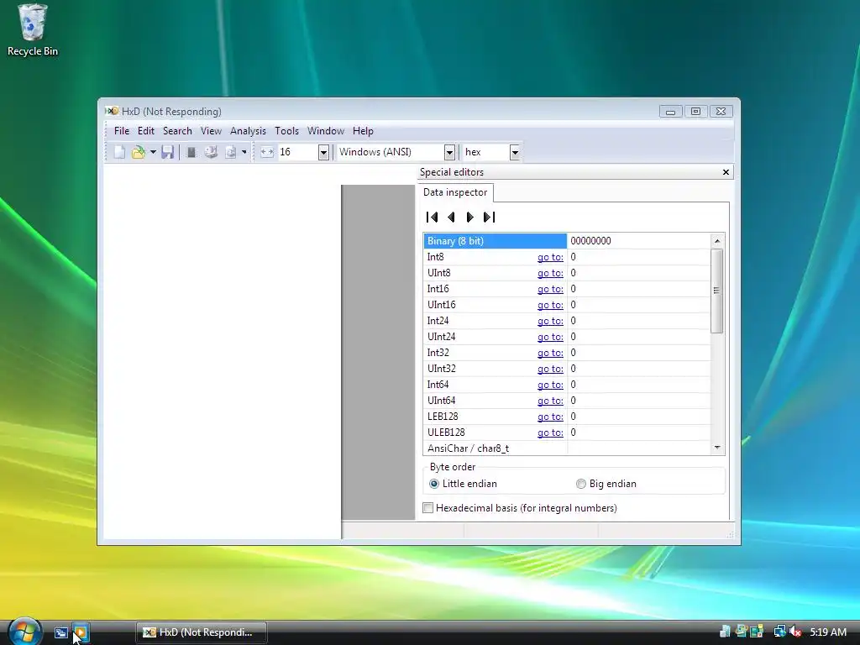Follow the go to link for UInt32
Screen dimensions: 860x645
(550, 369)
